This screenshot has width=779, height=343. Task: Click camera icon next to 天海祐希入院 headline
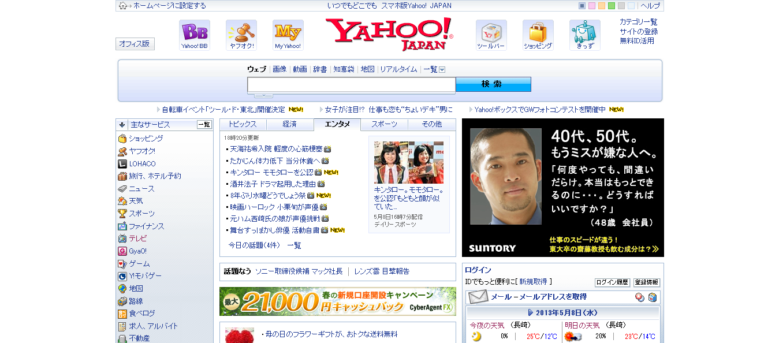click(x=327, y=149)
